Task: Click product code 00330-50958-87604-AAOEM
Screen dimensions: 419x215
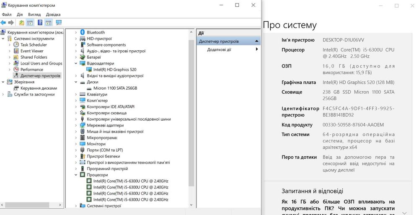Action: (353, 124)
